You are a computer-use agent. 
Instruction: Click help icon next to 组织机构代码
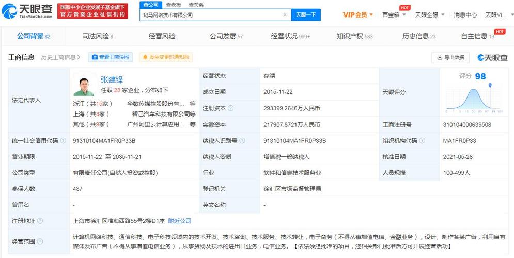point(422,141)
